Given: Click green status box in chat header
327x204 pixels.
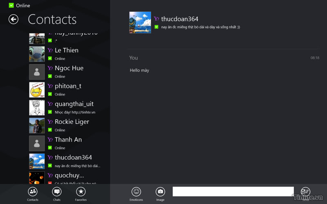Looking at the screenshot, I should click(x=157, y=27).
